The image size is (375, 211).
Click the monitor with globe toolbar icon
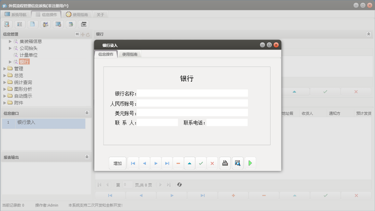tap(58, 24)
